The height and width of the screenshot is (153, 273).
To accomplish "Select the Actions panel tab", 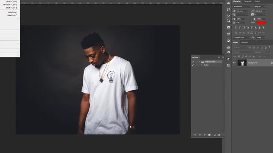I will pos(195,57).
